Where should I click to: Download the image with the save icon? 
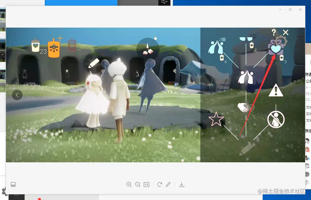pyautogui.click(x=181, y=185)
